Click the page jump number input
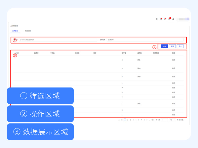This screenshot has height=148, width=198. click(165, 120)
